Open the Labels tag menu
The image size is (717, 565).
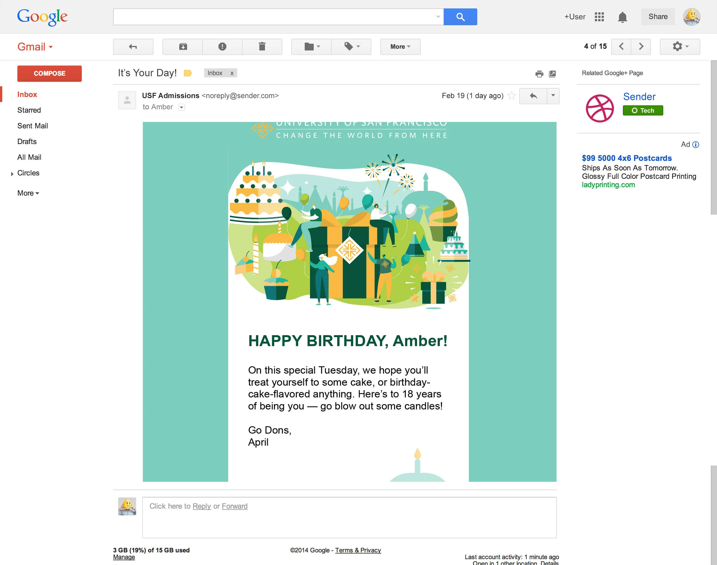[x=351, y=47]
